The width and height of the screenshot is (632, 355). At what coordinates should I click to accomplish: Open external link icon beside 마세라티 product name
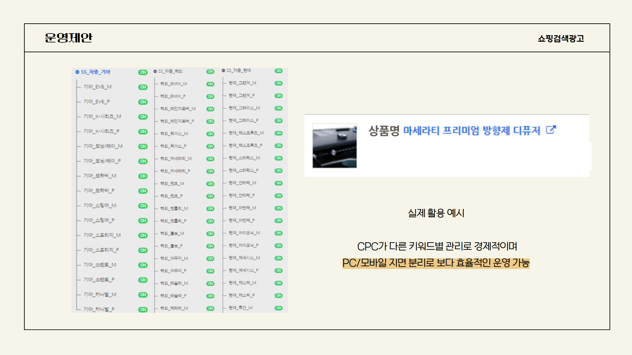551,130
